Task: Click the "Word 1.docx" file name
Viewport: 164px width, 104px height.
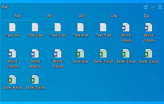Action: click(x=126, y=38)
